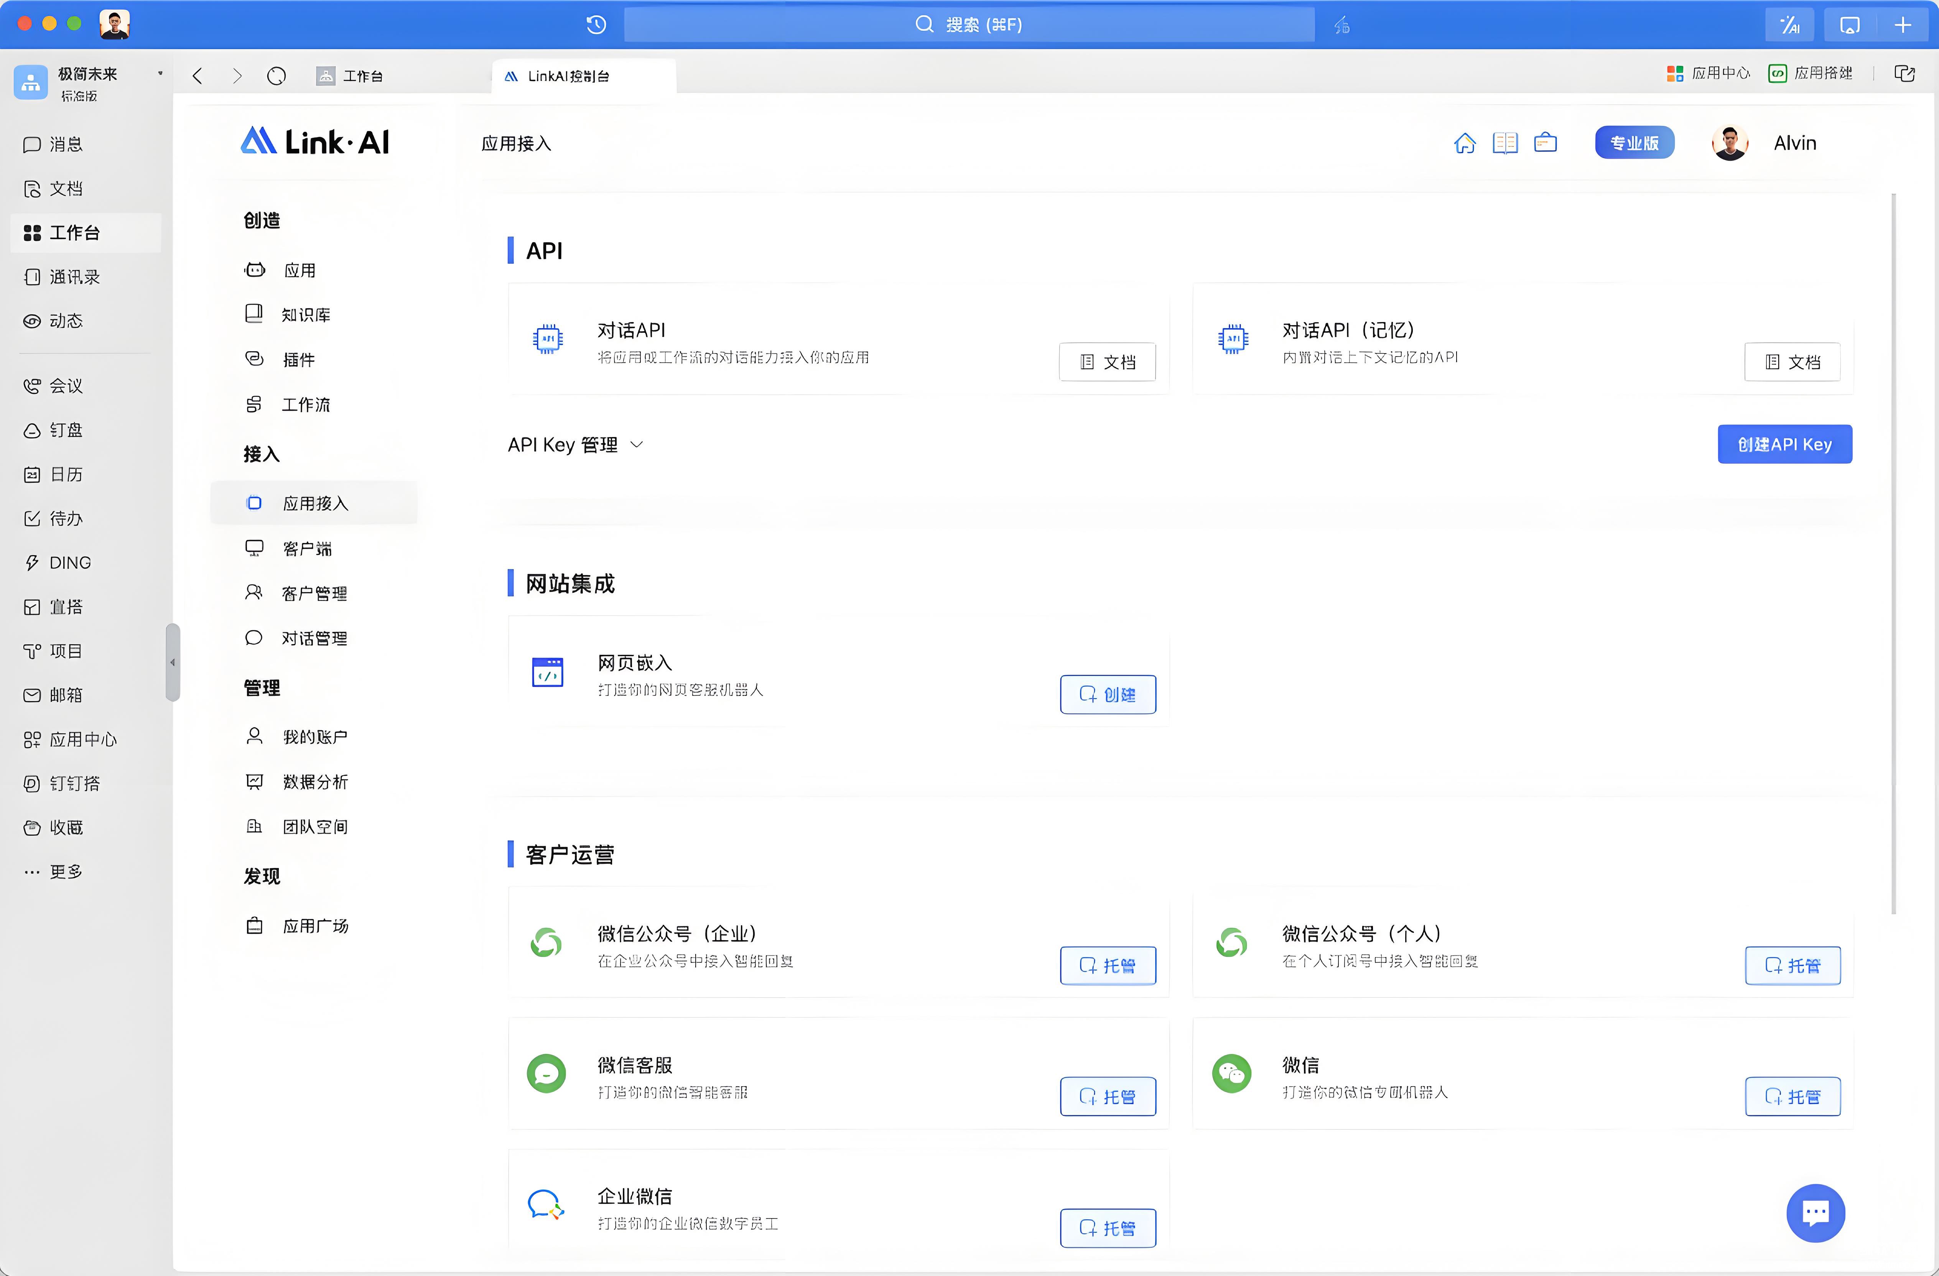1939x1276 pixels.
Task: Click 托管 on the 微信 card
Action: 1793,1097
